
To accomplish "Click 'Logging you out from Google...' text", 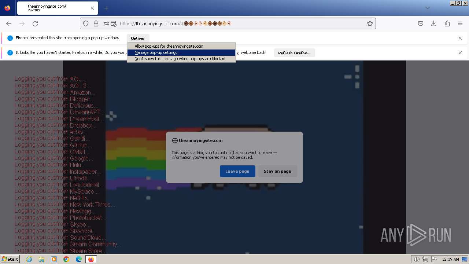I will [x=54, y=158].
